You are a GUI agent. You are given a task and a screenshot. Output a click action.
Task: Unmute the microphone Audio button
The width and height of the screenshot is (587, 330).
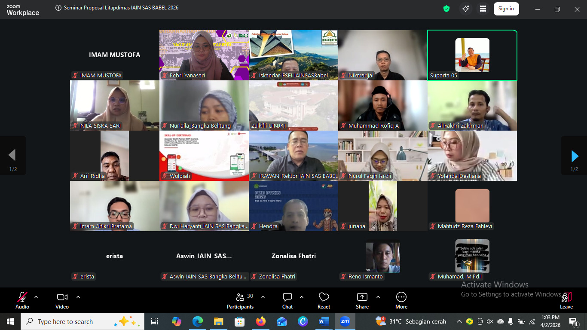point(22,300)
